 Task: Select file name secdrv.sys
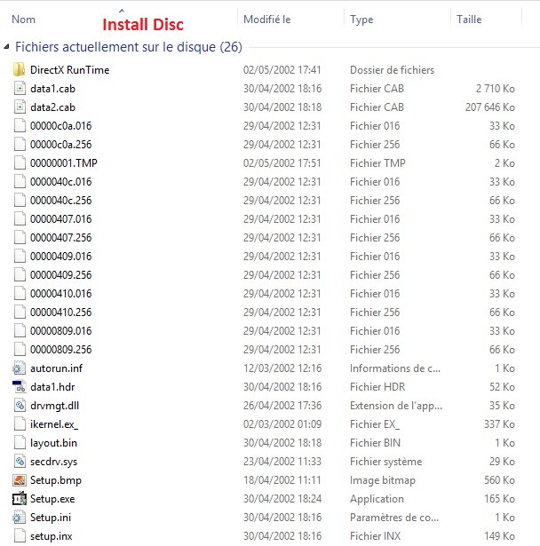[x=53, y=462]
